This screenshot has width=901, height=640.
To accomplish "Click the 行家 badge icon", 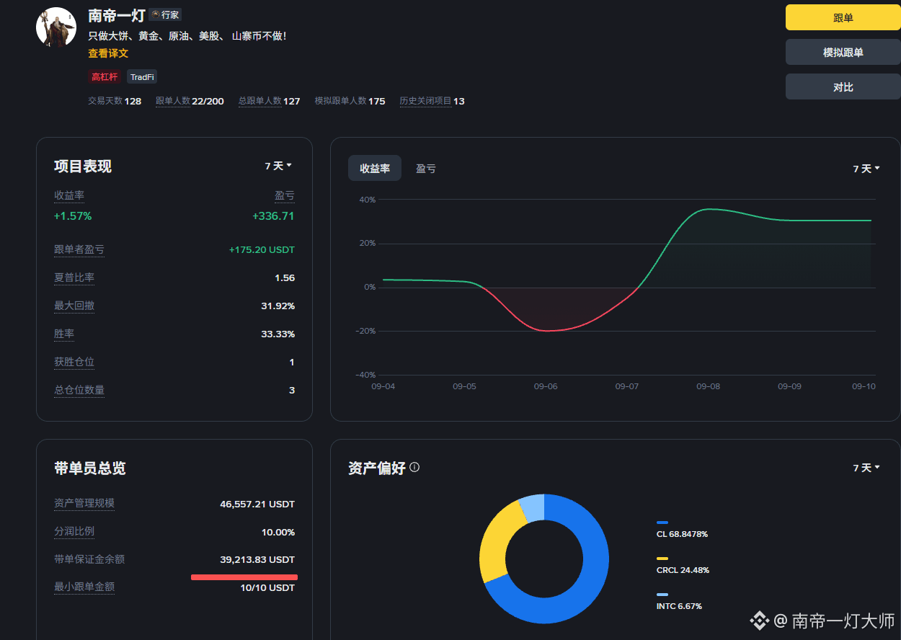I will coord(156,14).
